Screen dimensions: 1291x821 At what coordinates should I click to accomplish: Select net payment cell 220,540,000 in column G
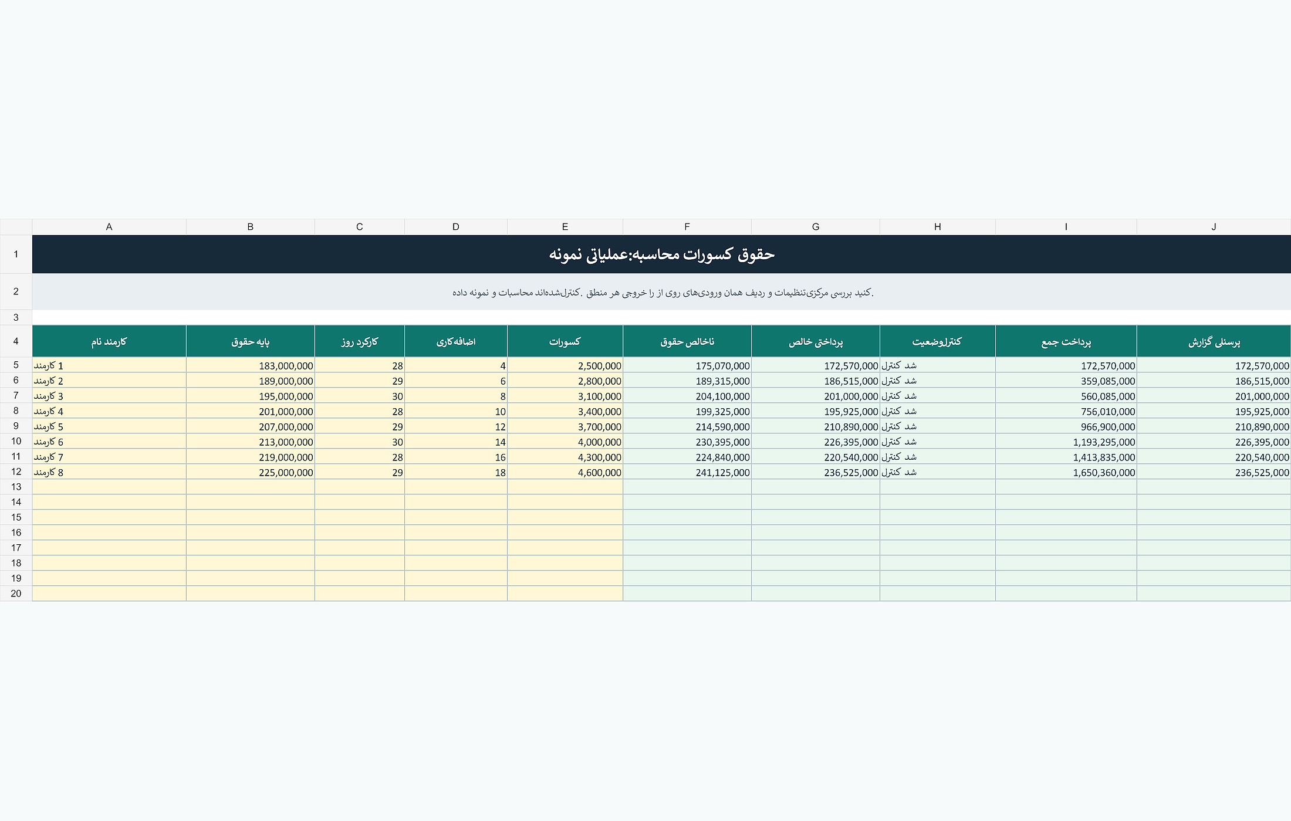[x=816, y=457]
